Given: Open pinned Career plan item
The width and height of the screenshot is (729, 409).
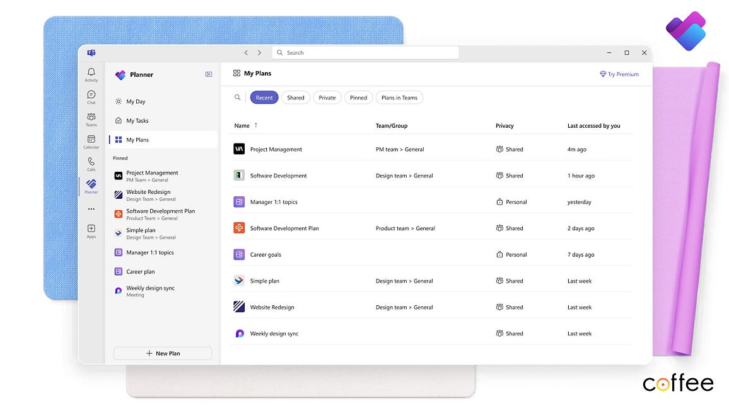Looking at the screenshot, I should pos(163,272).
